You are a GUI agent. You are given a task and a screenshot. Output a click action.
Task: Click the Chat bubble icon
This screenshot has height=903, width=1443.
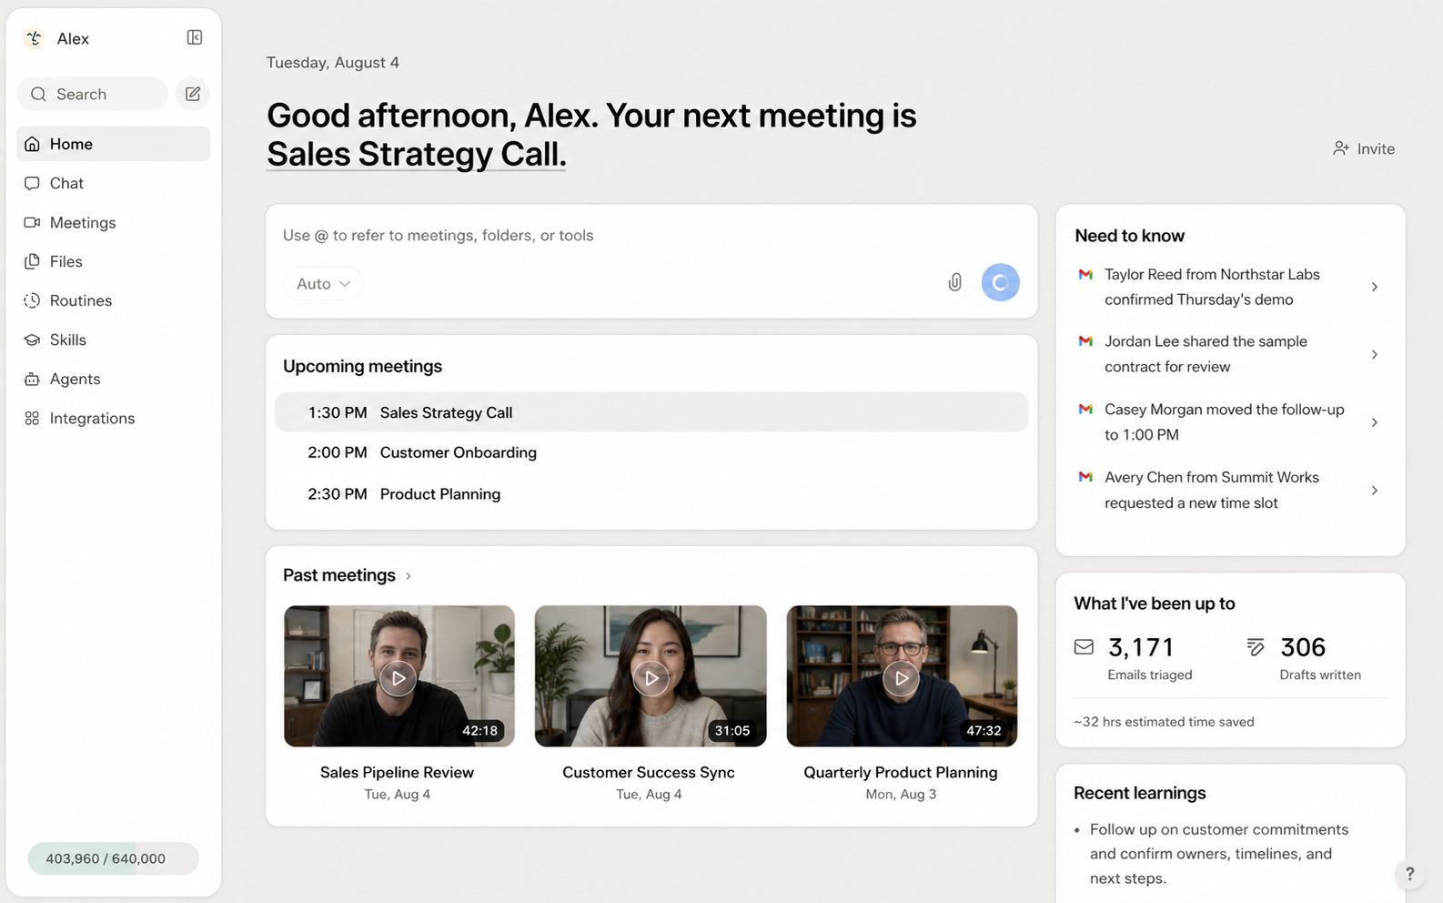tap(32, 183)
